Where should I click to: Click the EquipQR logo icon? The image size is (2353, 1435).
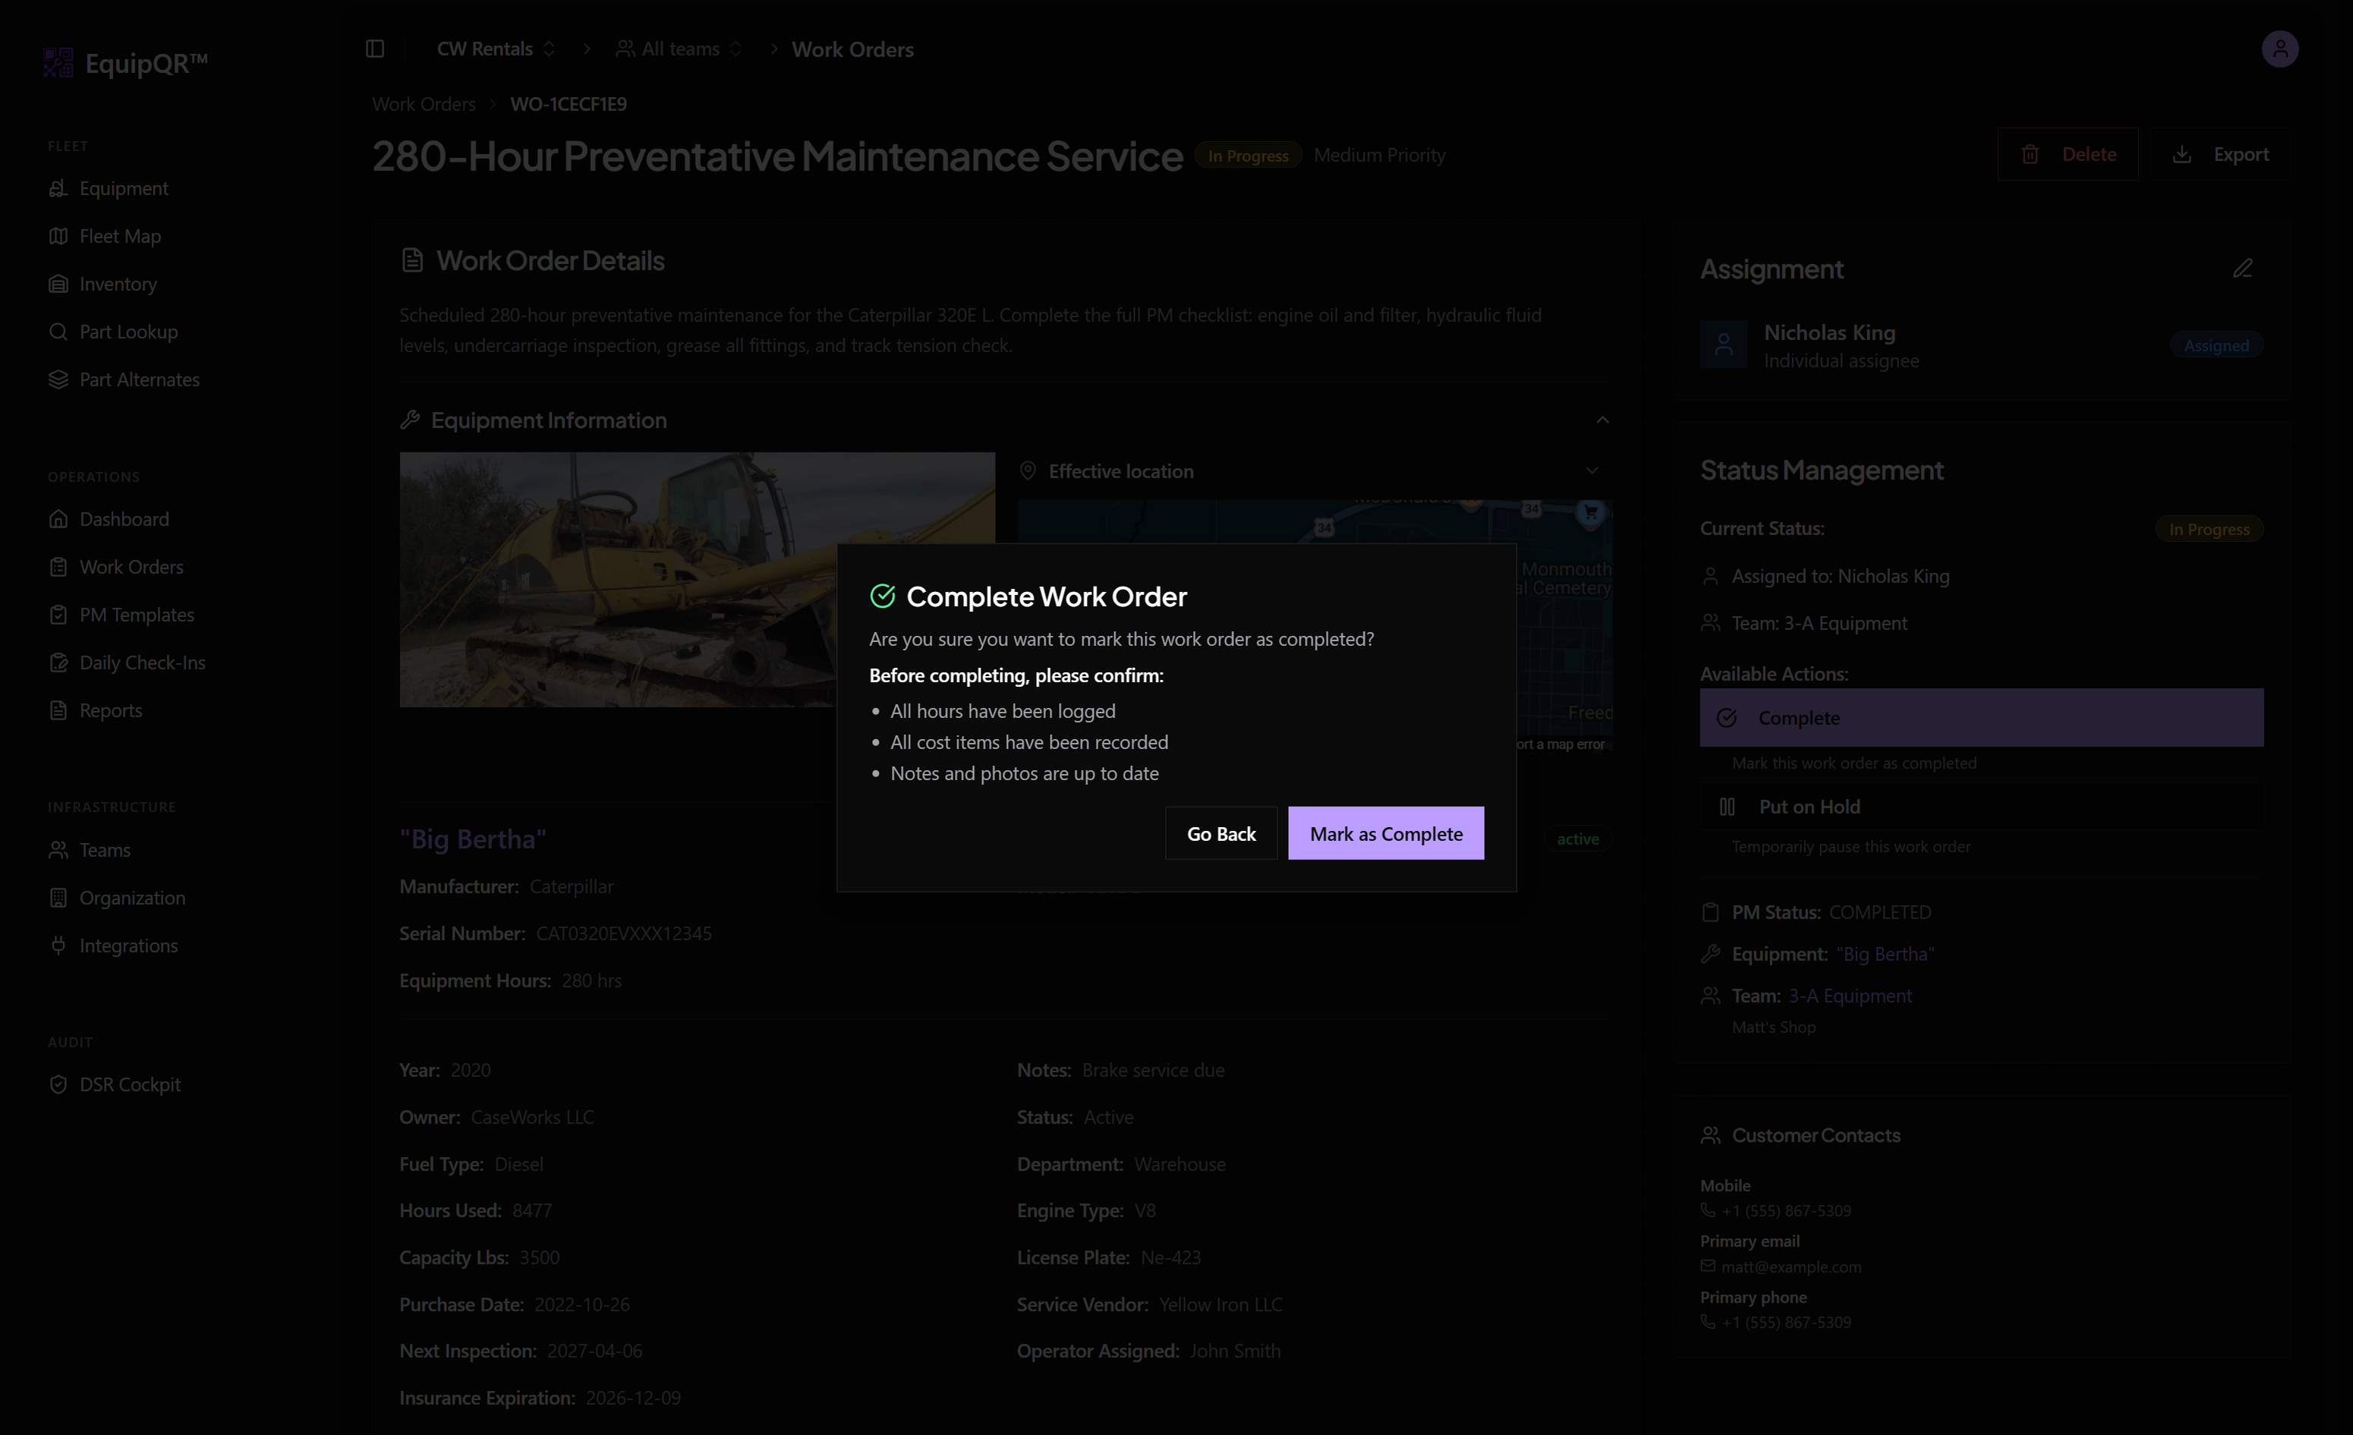(58, 62)
